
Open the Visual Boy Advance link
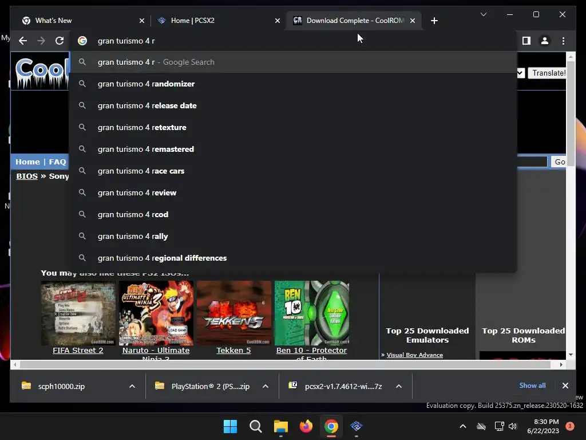point(414,355)
